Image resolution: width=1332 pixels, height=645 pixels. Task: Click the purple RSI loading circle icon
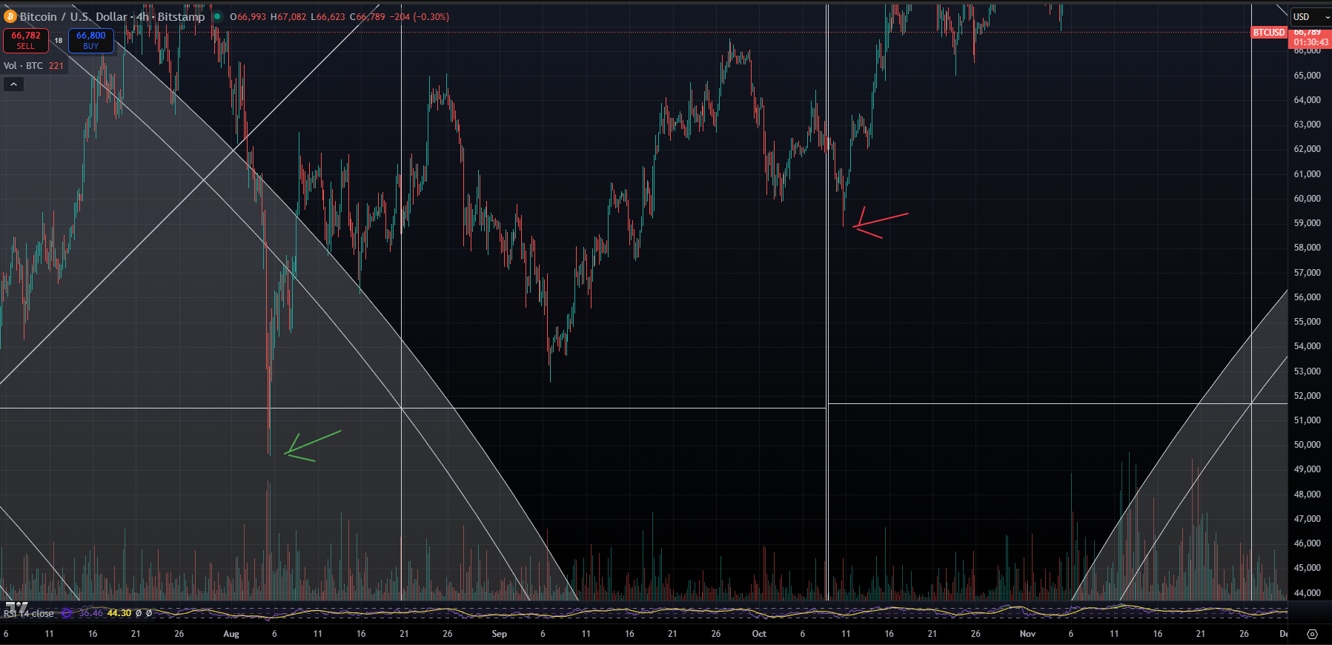click(x=67, y=613)
